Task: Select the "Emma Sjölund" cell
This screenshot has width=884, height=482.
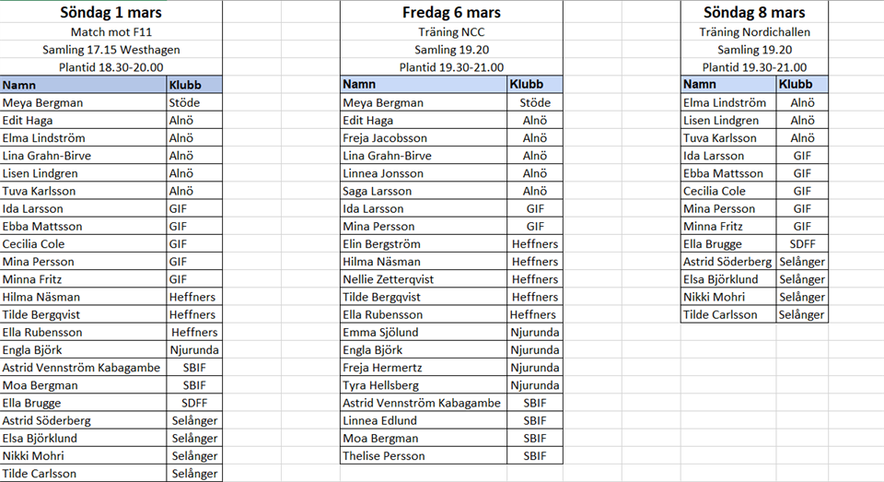Action: click(424, 333)
